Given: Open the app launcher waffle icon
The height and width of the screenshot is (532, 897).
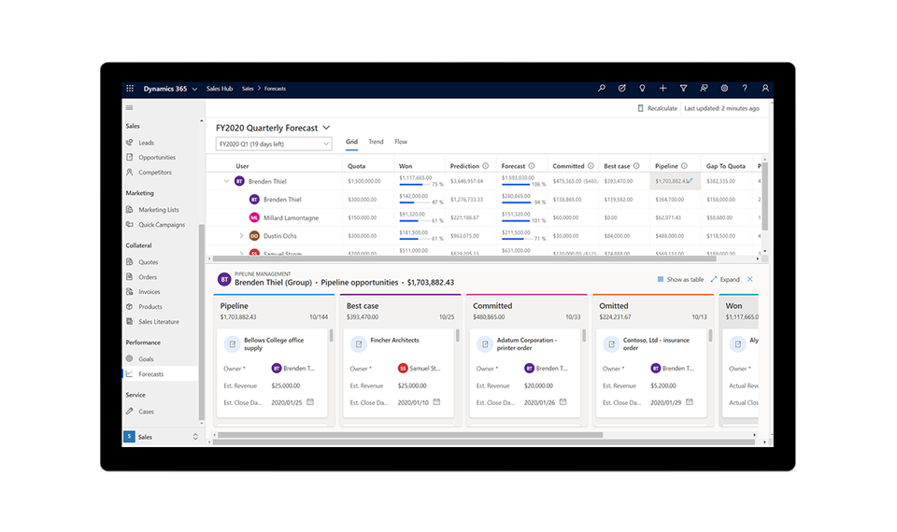Looking at the screenshot, I should (130, 89).
